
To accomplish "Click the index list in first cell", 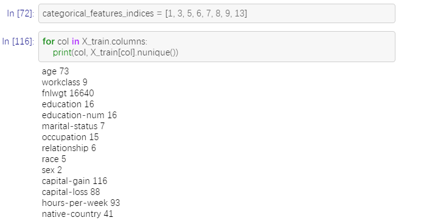I will click(x=206, y=13).
